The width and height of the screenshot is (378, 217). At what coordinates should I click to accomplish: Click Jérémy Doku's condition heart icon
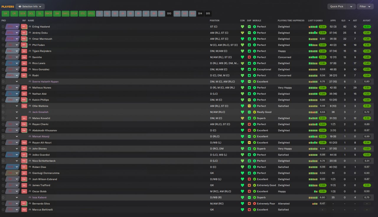[242, 33]
